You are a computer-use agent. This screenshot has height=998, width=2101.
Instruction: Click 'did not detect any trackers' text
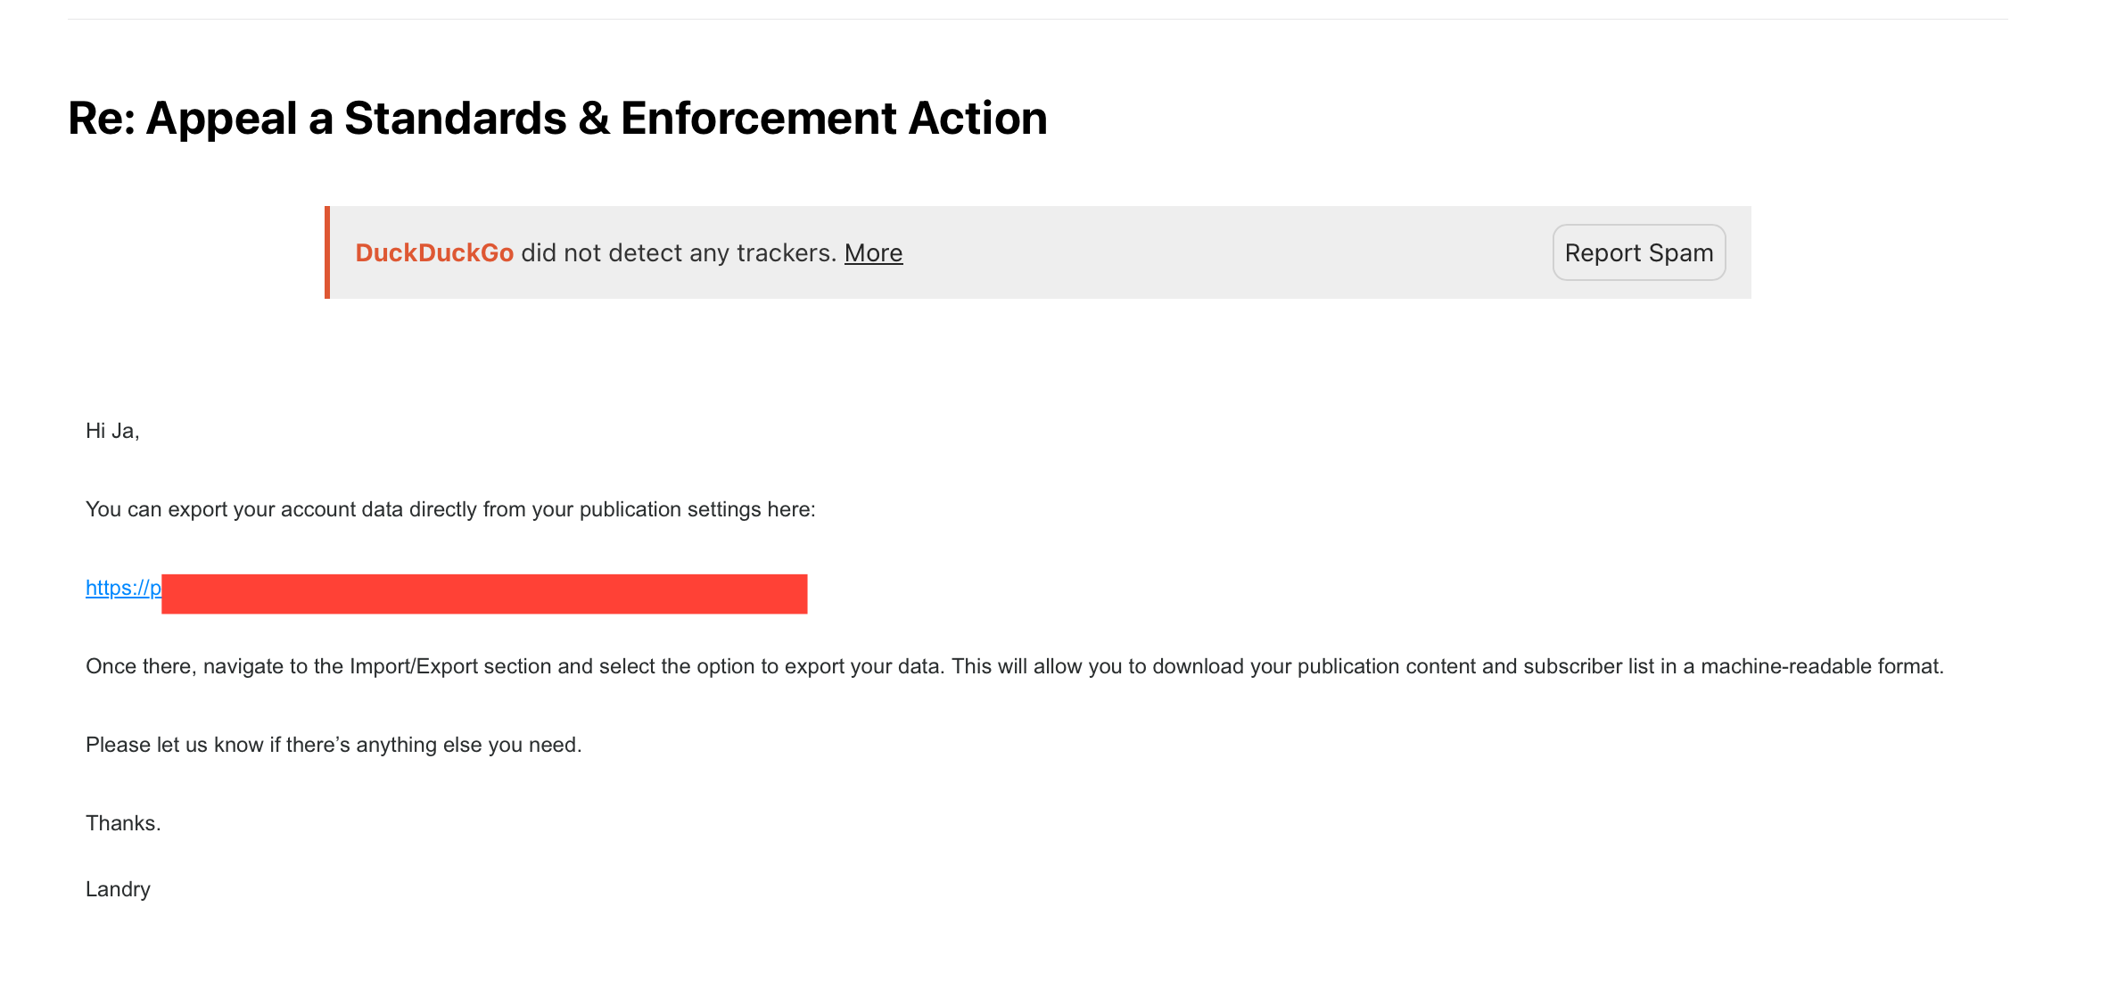[x=678, y=253]
